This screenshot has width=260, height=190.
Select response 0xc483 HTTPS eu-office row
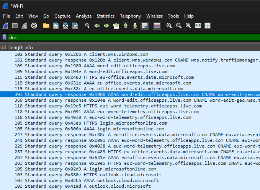click(x=130, y=152)
